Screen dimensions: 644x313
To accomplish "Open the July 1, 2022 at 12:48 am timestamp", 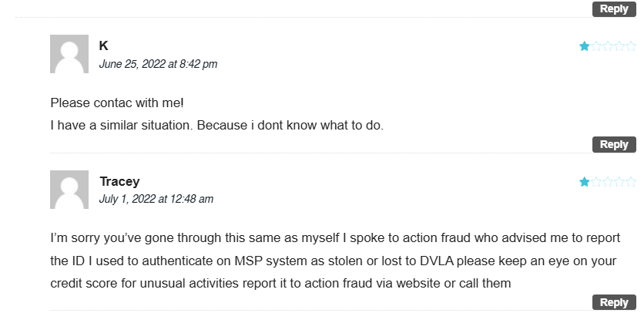I will coord(156,199).
